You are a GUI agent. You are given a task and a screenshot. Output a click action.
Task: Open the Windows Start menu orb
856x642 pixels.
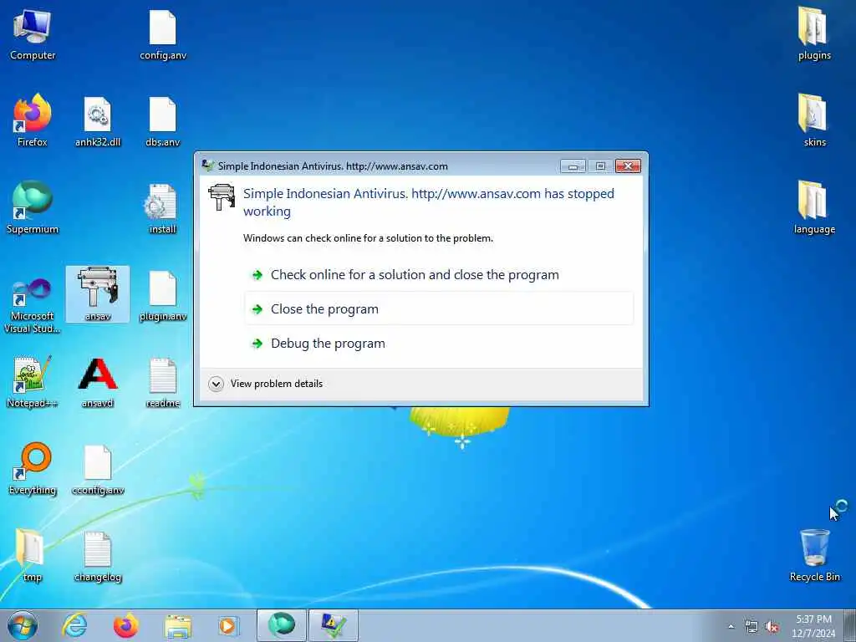(23, 625)
